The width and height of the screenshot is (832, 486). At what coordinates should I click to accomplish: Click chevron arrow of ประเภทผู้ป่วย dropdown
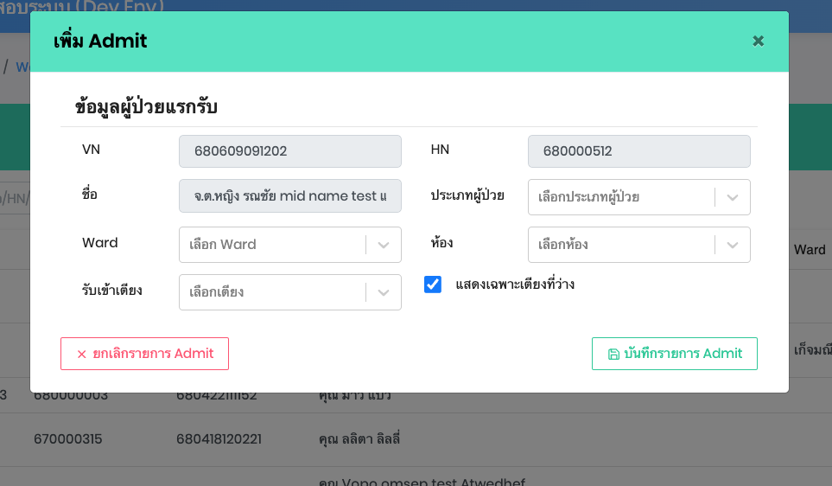tap(733, 197)
